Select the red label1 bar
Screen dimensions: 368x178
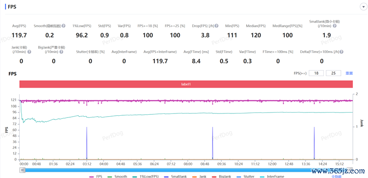pyautogui.click(x=186, y=84)
